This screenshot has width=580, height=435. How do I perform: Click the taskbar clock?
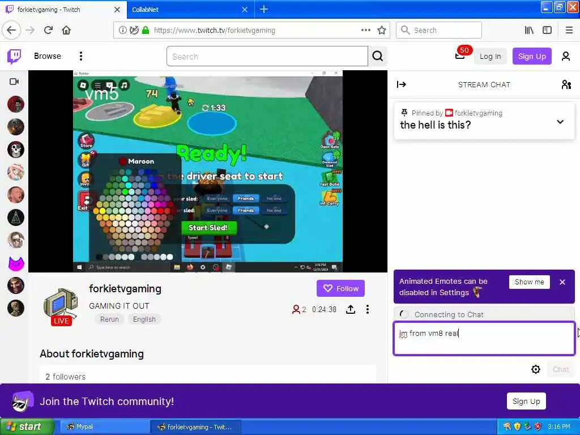[x=559, y=427]
